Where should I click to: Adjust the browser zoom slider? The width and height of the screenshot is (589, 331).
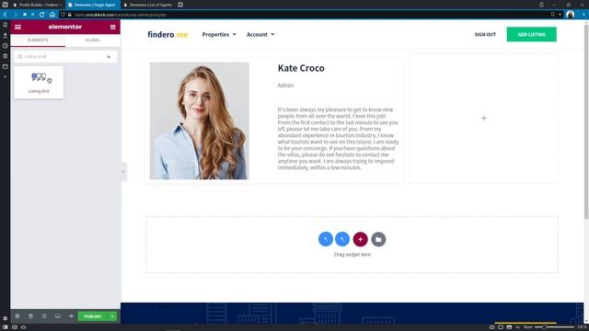[554, 327]
